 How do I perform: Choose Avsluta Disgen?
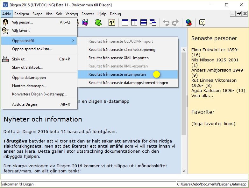pyautogui.click(x=39, y=104)
